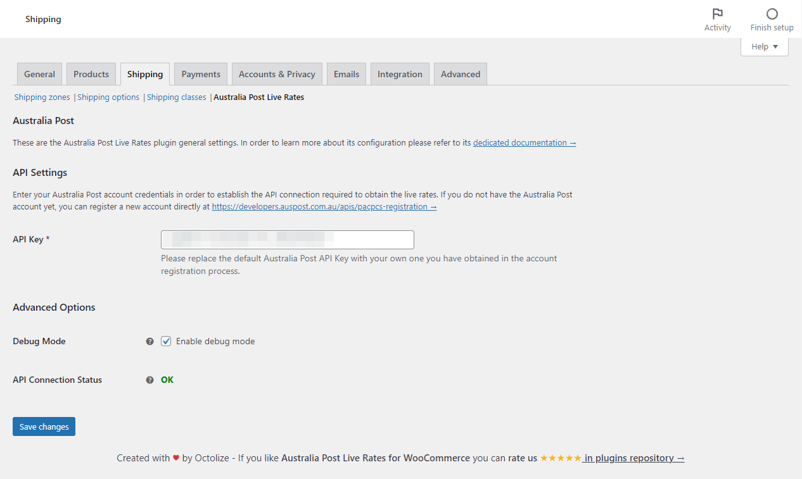This screenshot has height=479, width=802.
Task: Click the API Connection Status label
Action: tap(57, 380)
